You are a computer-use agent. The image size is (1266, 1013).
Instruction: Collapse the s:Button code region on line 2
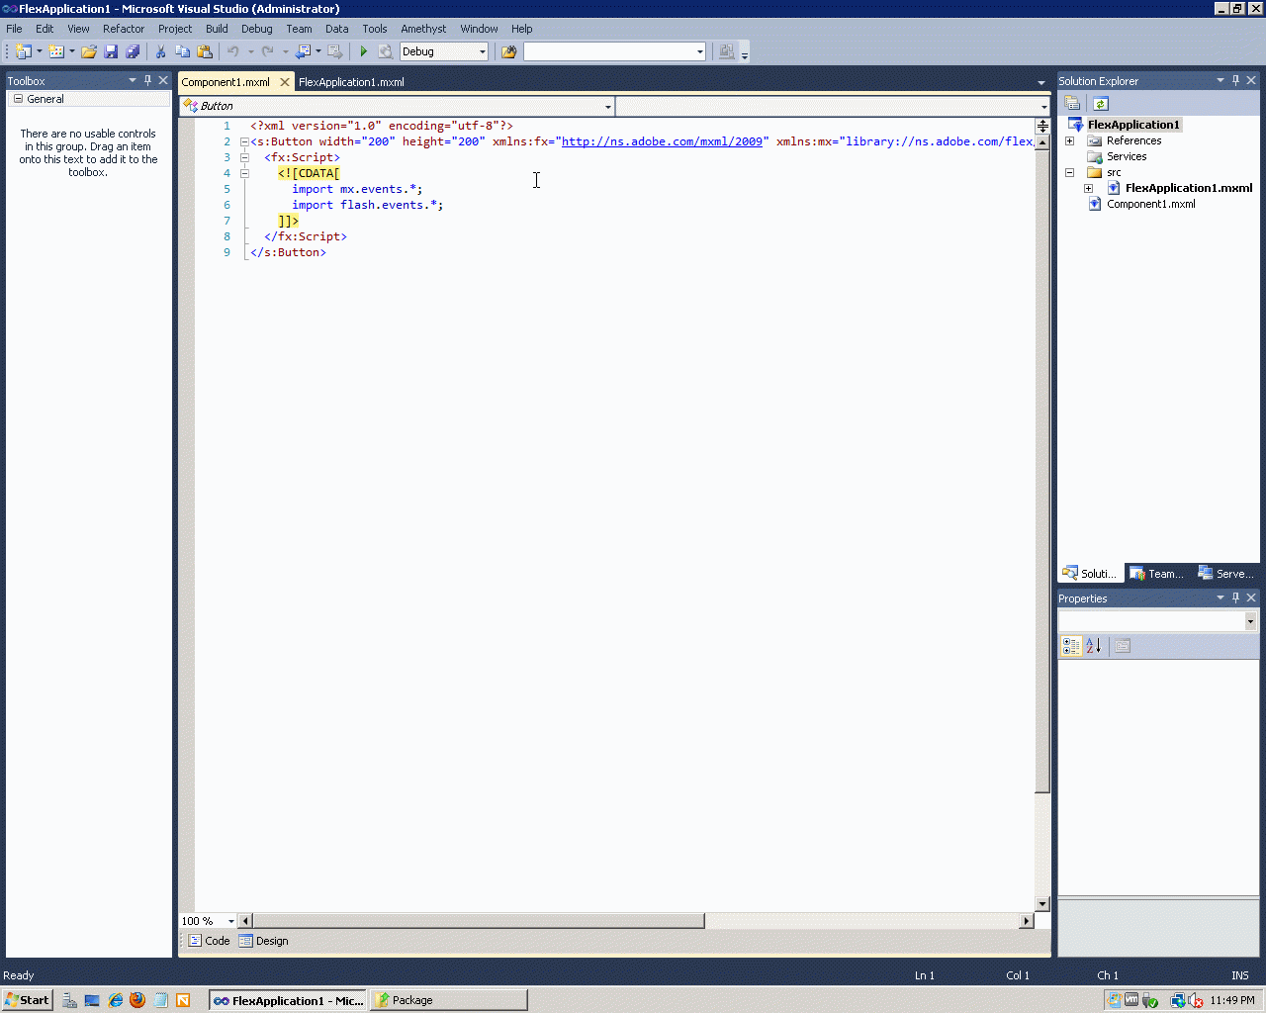(x=244, y=141)
